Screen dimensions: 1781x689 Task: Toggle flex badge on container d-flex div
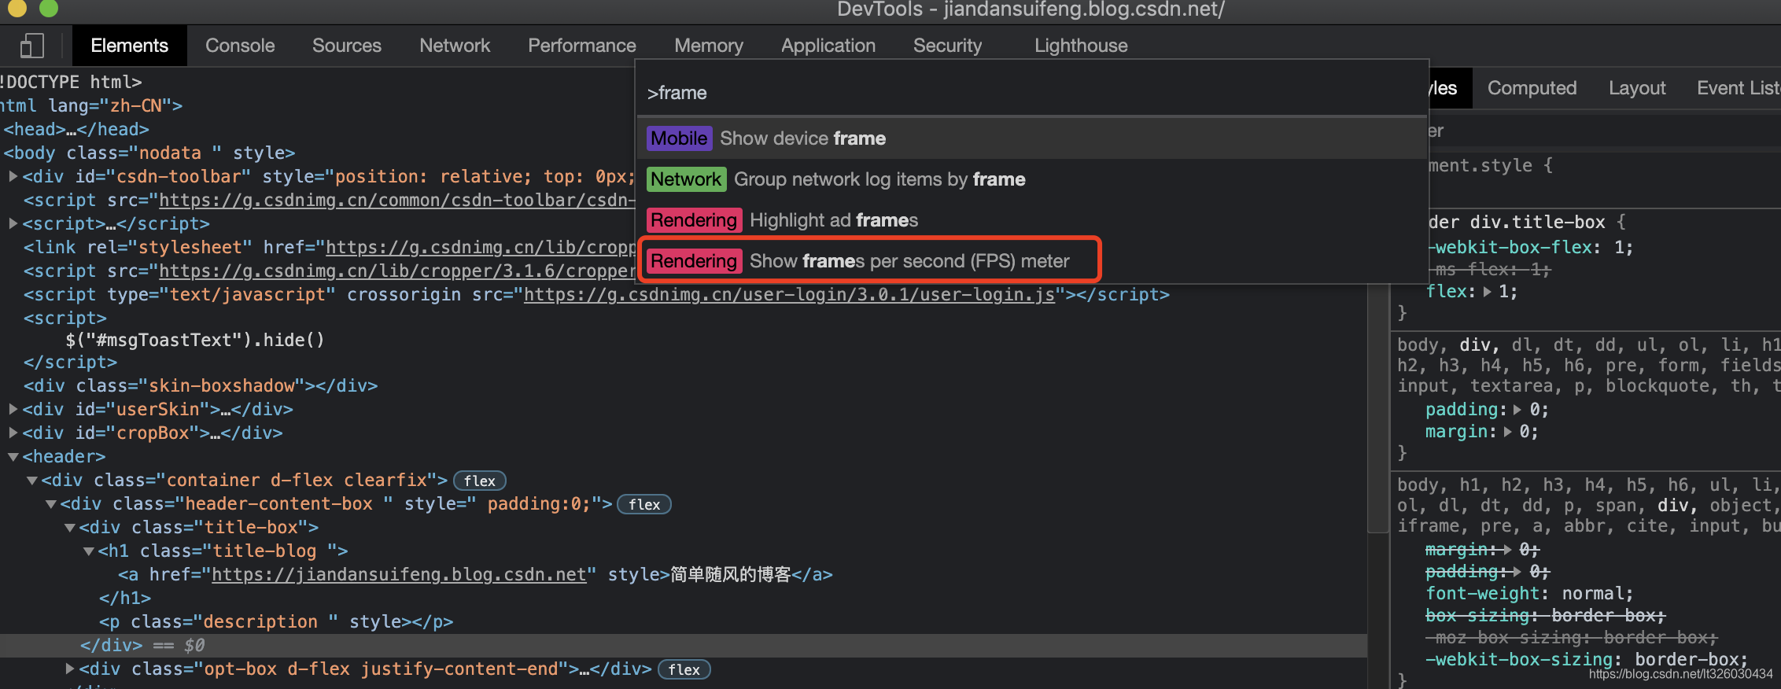[480, 481]
